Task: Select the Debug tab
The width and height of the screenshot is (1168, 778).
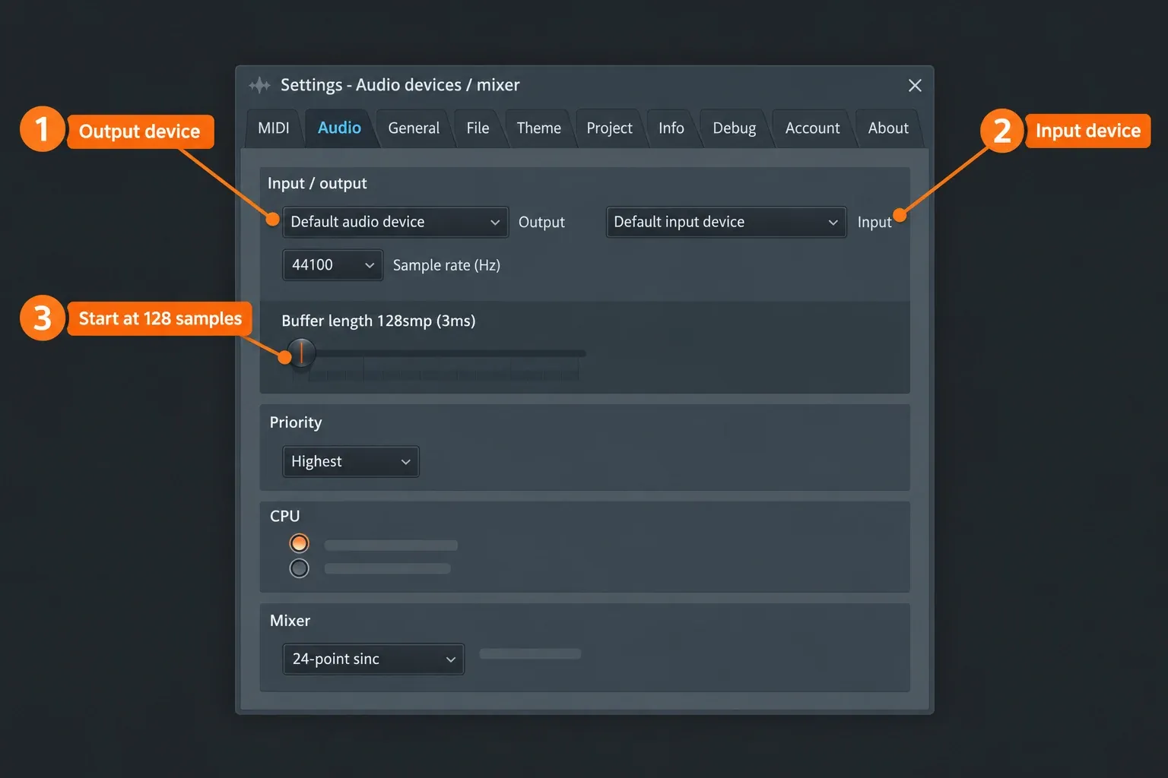Action: coord(734,128)
